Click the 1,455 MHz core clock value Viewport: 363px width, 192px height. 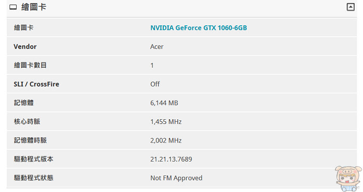pyautogui.click(x=166, y=122)
